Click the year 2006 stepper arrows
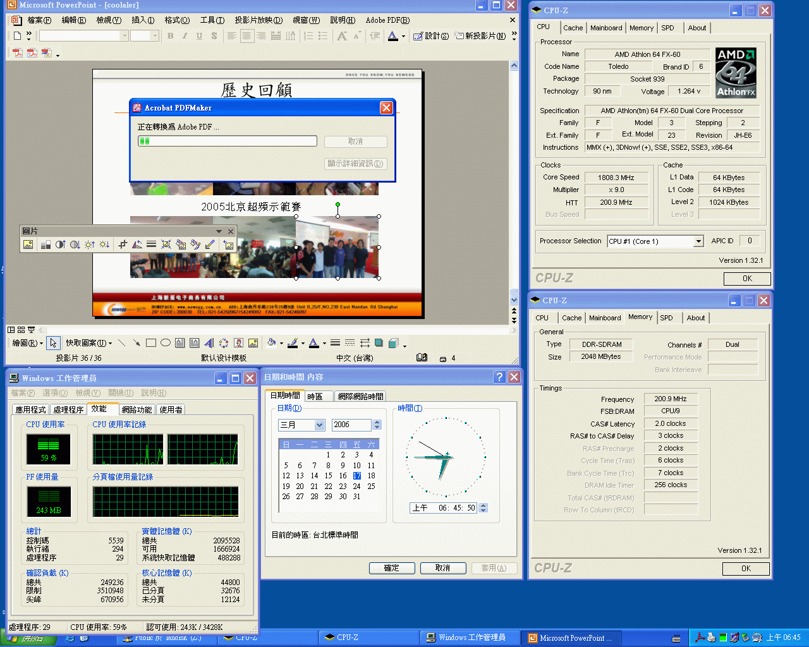The height and width of the screenshot is (647, 809). coord(377,425)
